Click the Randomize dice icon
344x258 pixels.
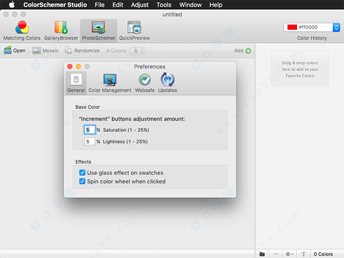point(68,50)
